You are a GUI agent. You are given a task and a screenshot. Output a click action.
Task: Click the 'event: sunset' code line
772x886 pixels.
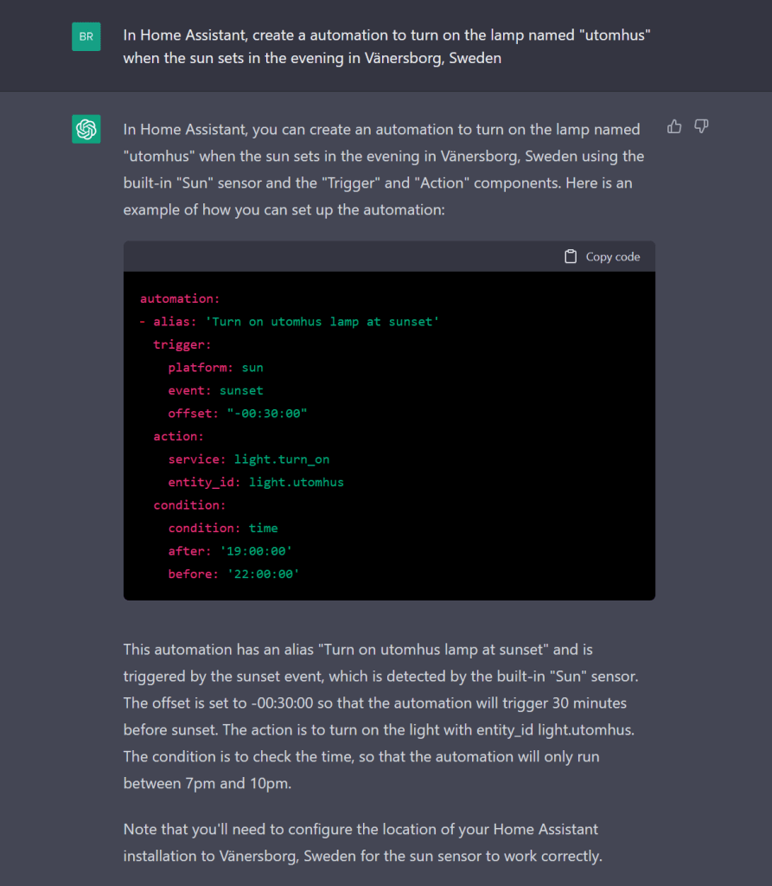215,390
